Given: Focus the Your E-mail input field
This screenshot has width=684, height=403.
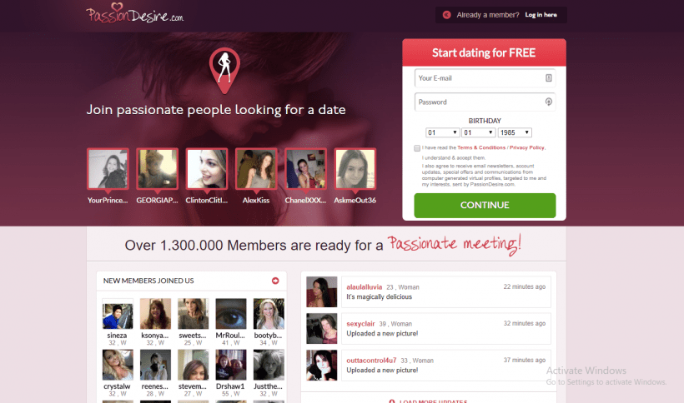Looking at the screenshot, I should (x=485, y=78).
